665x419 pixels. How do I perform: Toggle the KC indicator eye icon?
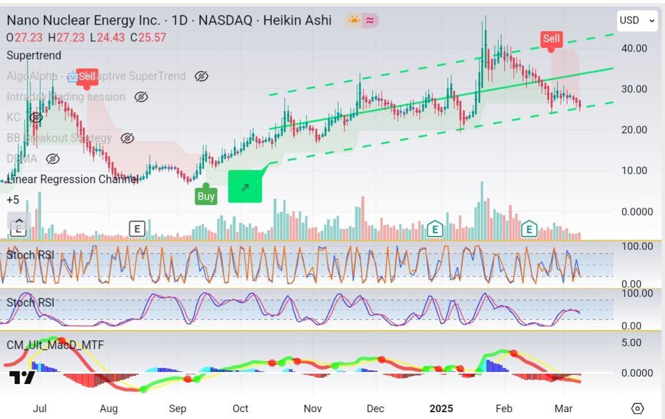pyautogui.click(x=36, y=118)
